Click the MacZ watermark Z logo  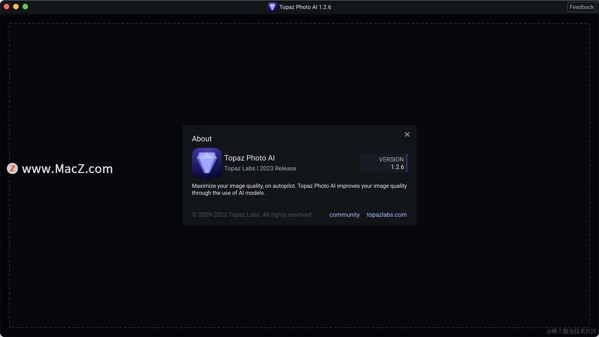click(x=12, y=168)
